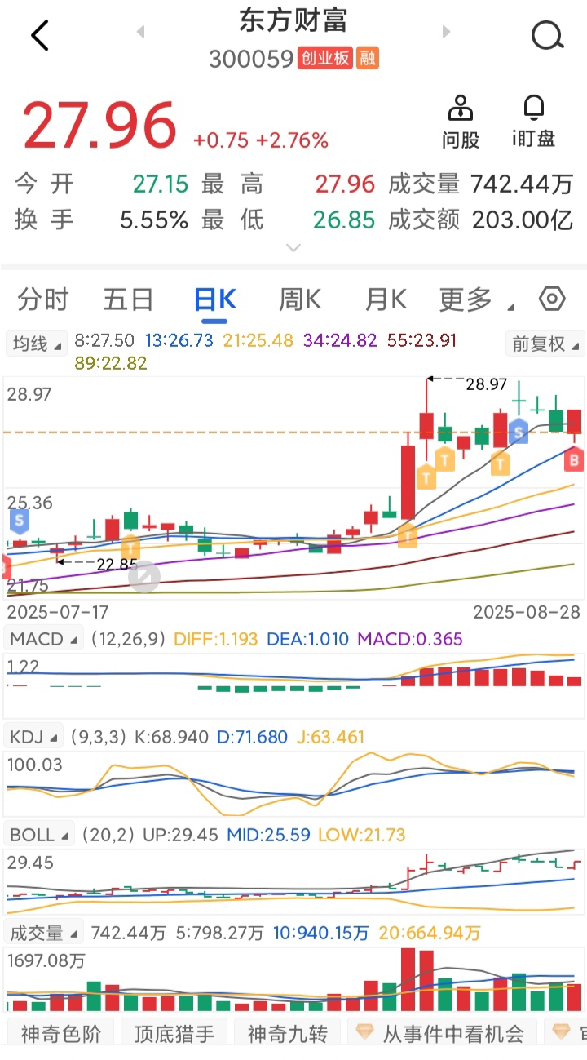Tap the 55:23.91 moving average value
The image size is (587, 1060).
421,339
